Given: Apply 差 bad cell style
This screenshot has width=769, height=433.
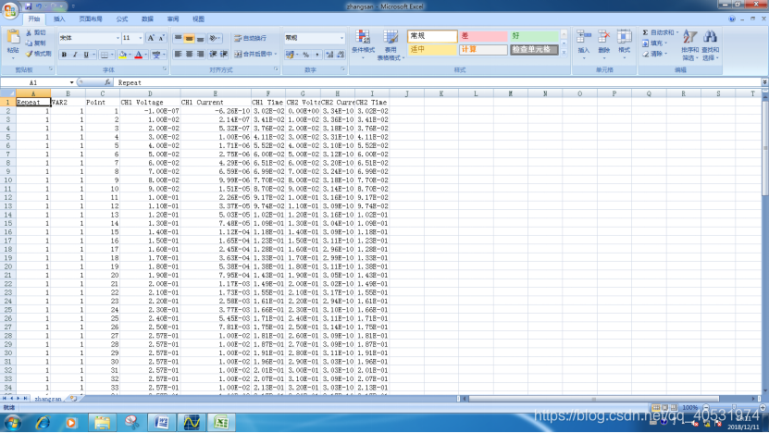Looking at the screenshot, I should click(483, 36).
